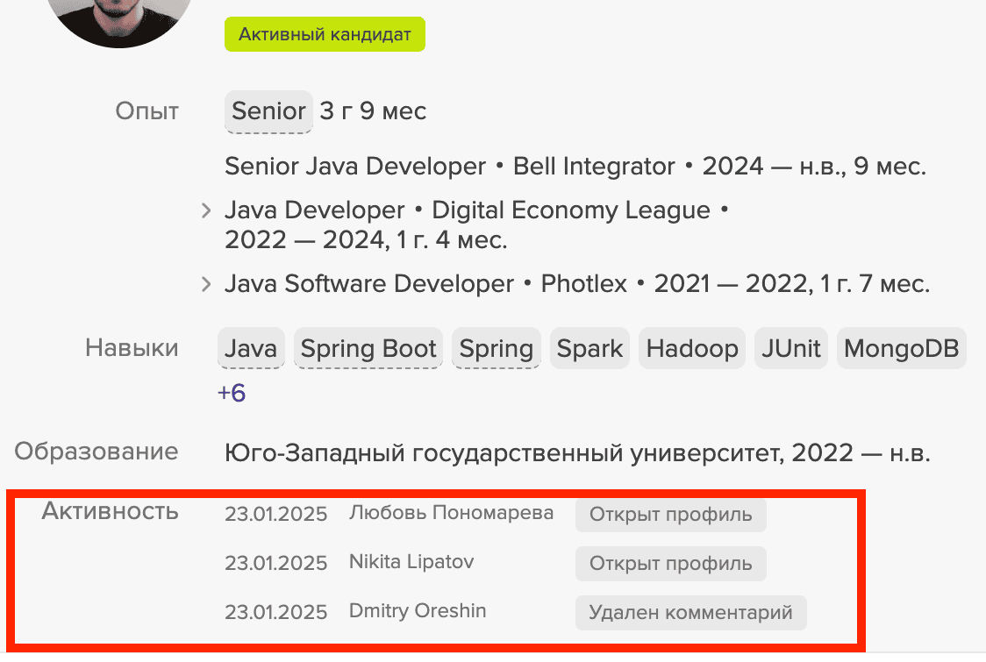Click Любовь Пономарева's Открыт профиль badge

click(670, 515)
